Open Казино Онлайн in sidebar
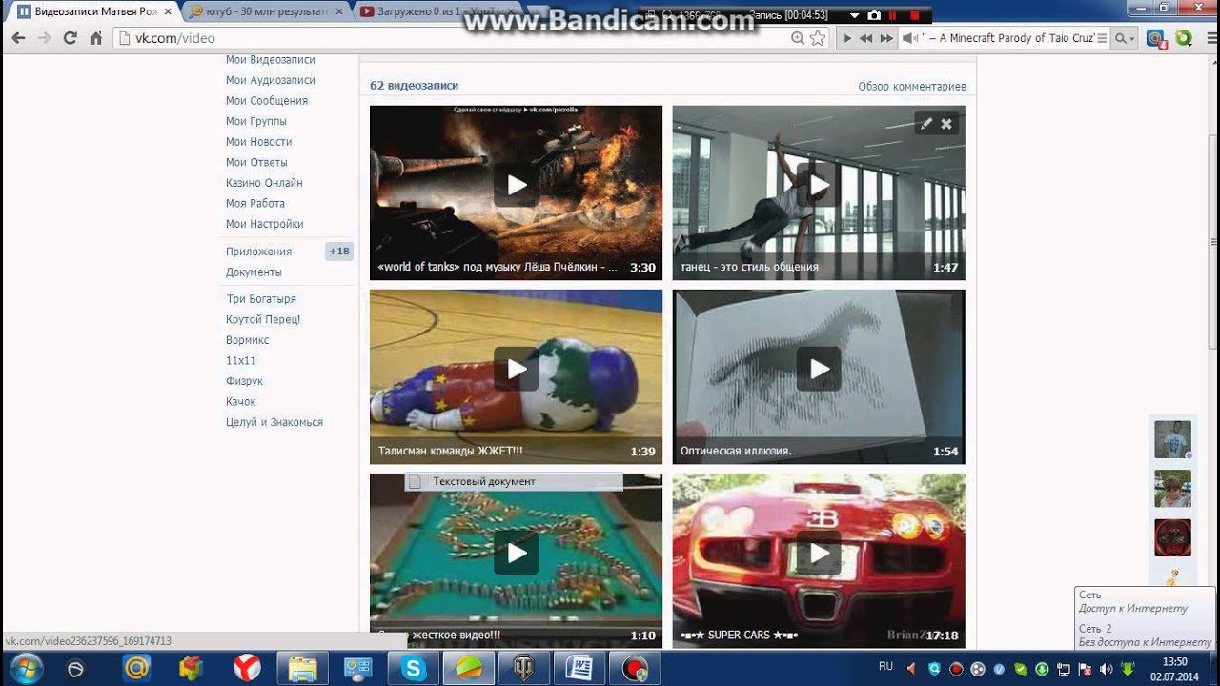The width and height of the screenshot is (1220, 686). (264, 183)
